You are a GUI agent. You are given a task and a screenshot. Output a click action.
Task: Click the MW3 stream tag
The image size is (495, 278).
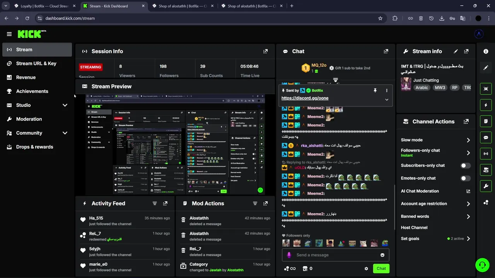tap(440, 88)
